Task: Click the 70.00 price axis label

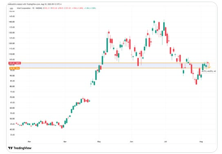Action: pos(12,97)
